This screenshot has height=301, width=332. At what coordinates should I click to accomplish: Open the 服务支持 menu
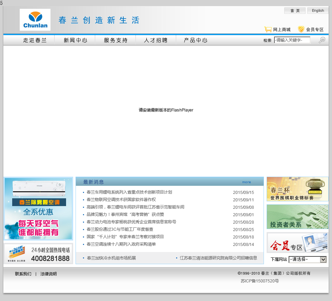(116, 40)
